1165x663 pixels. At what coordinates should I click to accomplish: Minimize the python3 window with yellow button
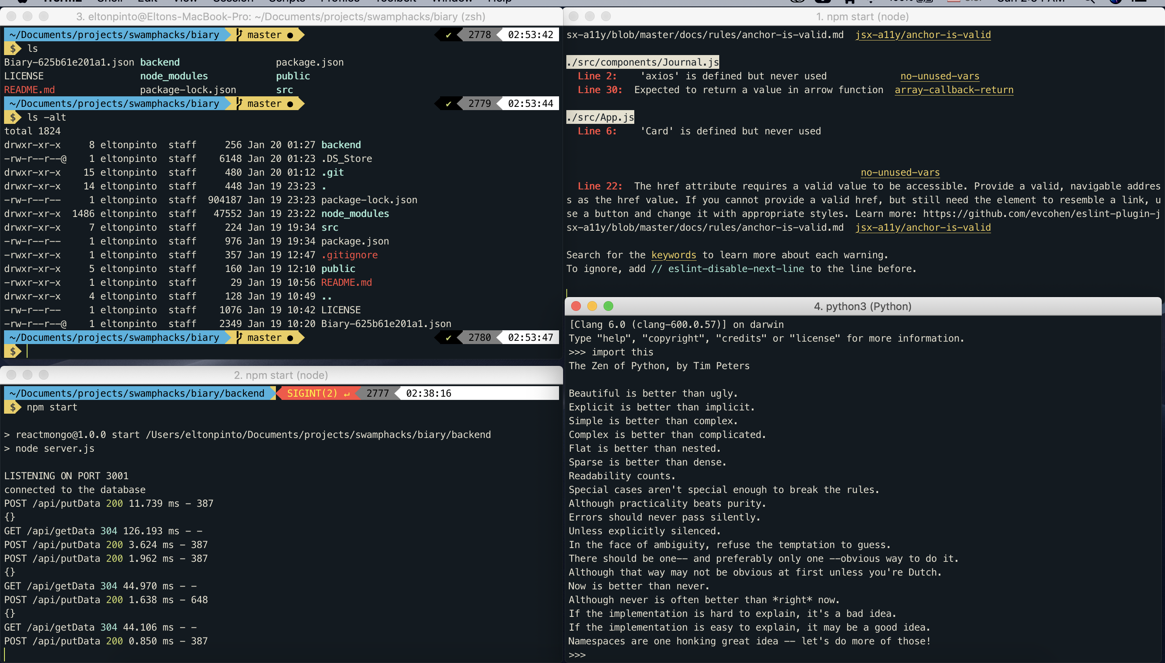pyautogui.click(x=592, y=306)
